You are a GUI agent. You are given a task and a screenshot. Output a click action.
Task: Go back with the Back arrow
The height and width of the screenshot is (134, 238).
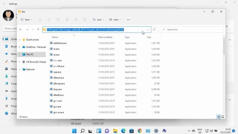coord(21,30)
